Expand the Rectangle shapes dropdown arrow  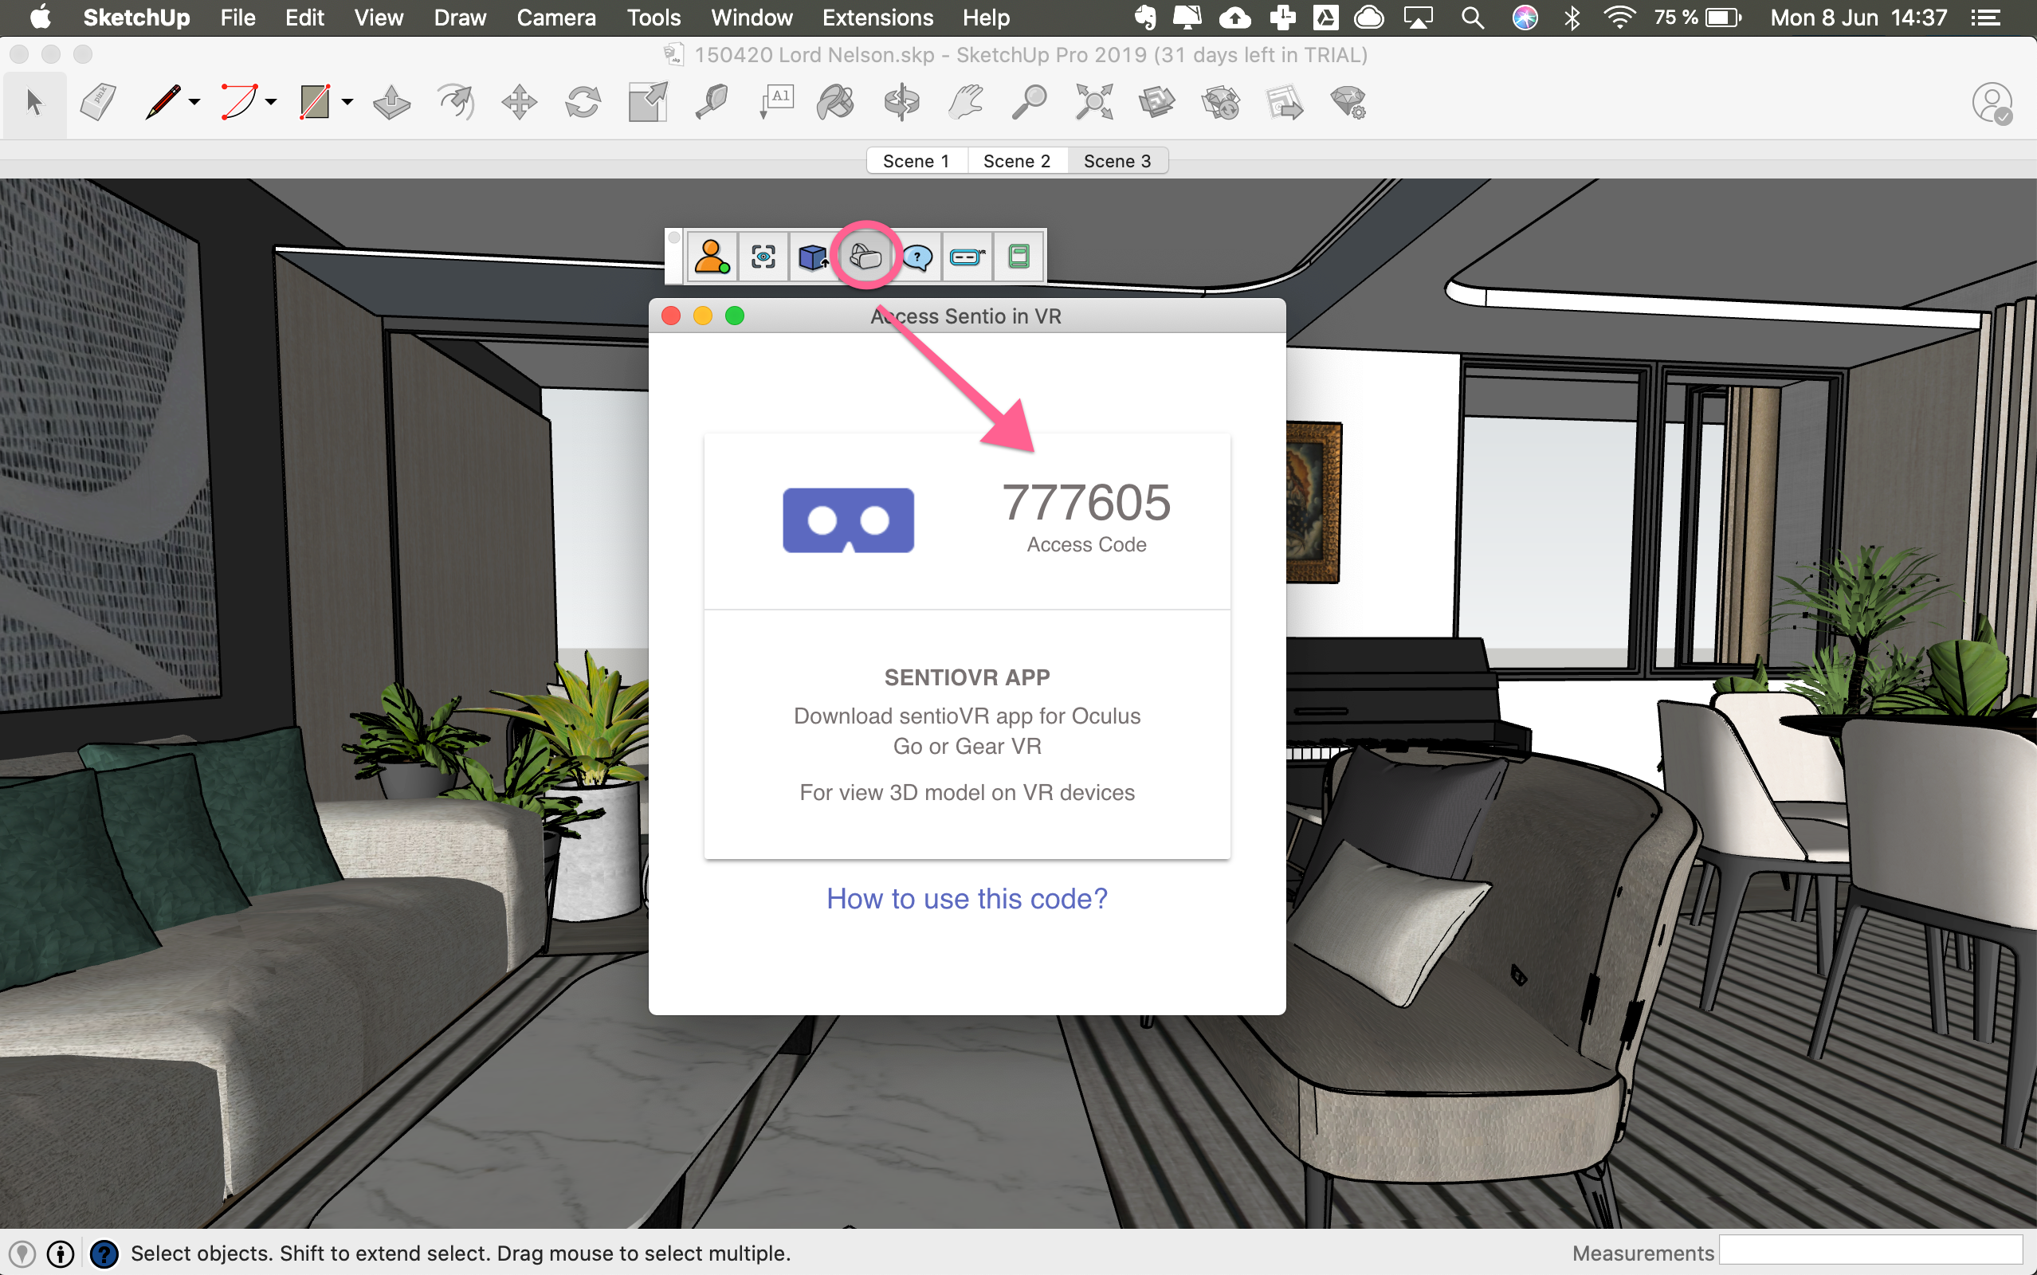[x=347, y=103]
